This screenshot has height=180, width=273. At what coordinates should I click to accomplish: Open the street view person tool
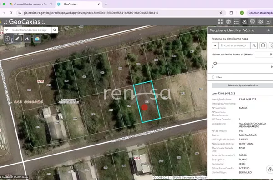(27, 39)
